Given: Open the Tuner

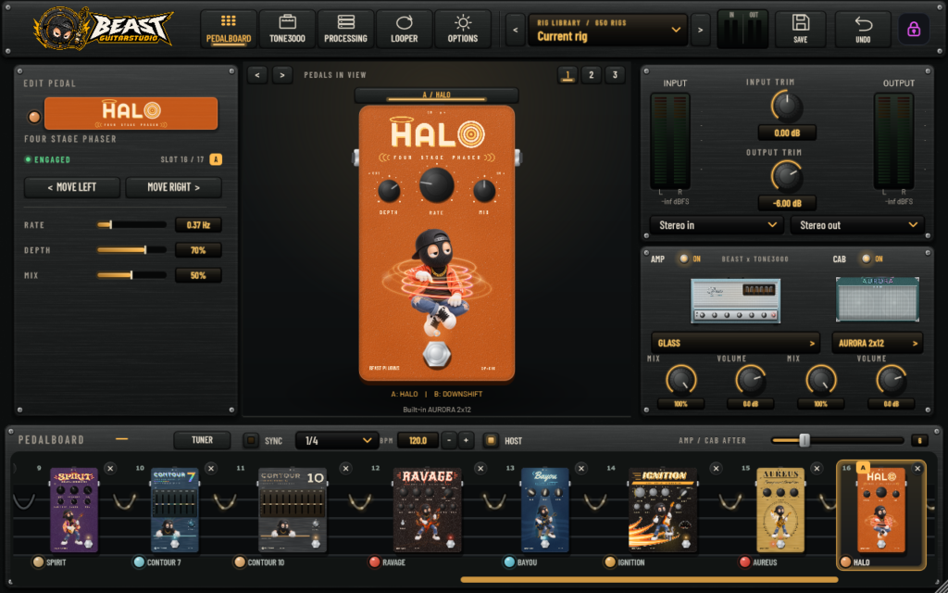Looking at the screenshot, I should [202, 440].
